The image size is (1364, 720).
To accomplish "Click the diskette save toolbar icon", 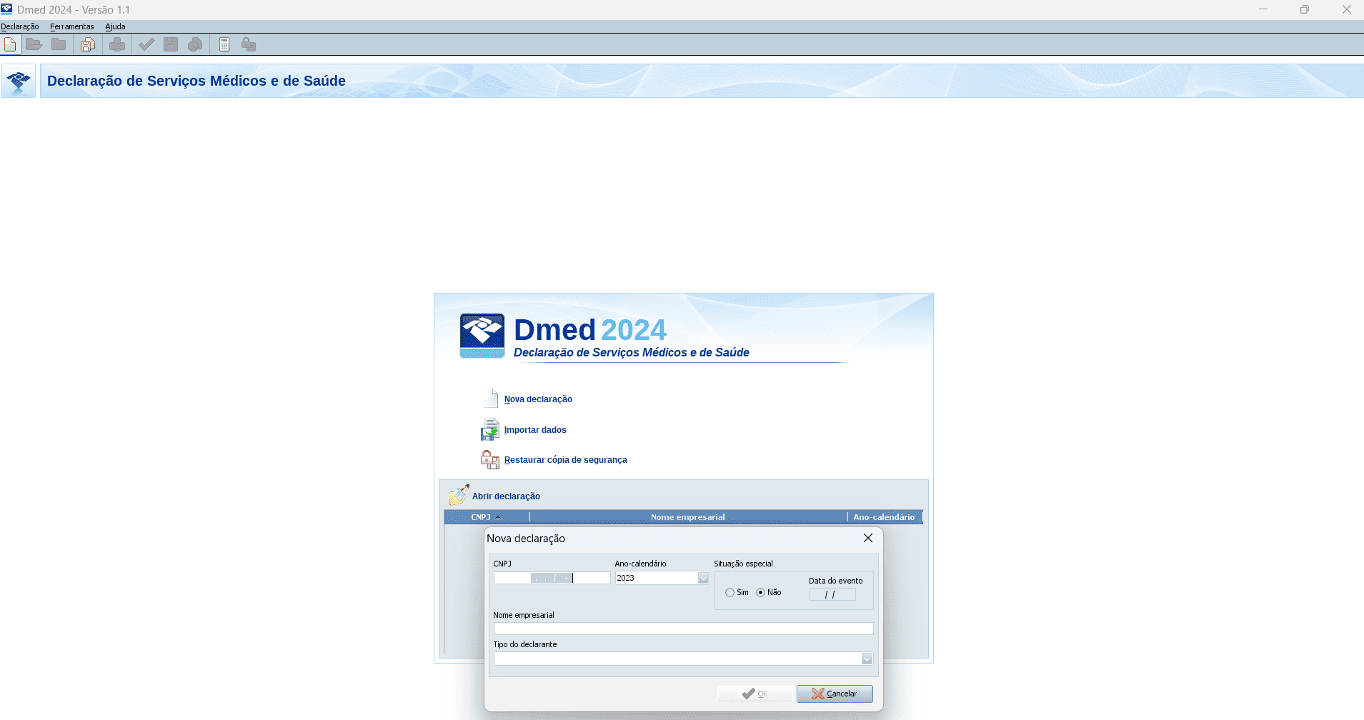I will (x=171, y=44).
